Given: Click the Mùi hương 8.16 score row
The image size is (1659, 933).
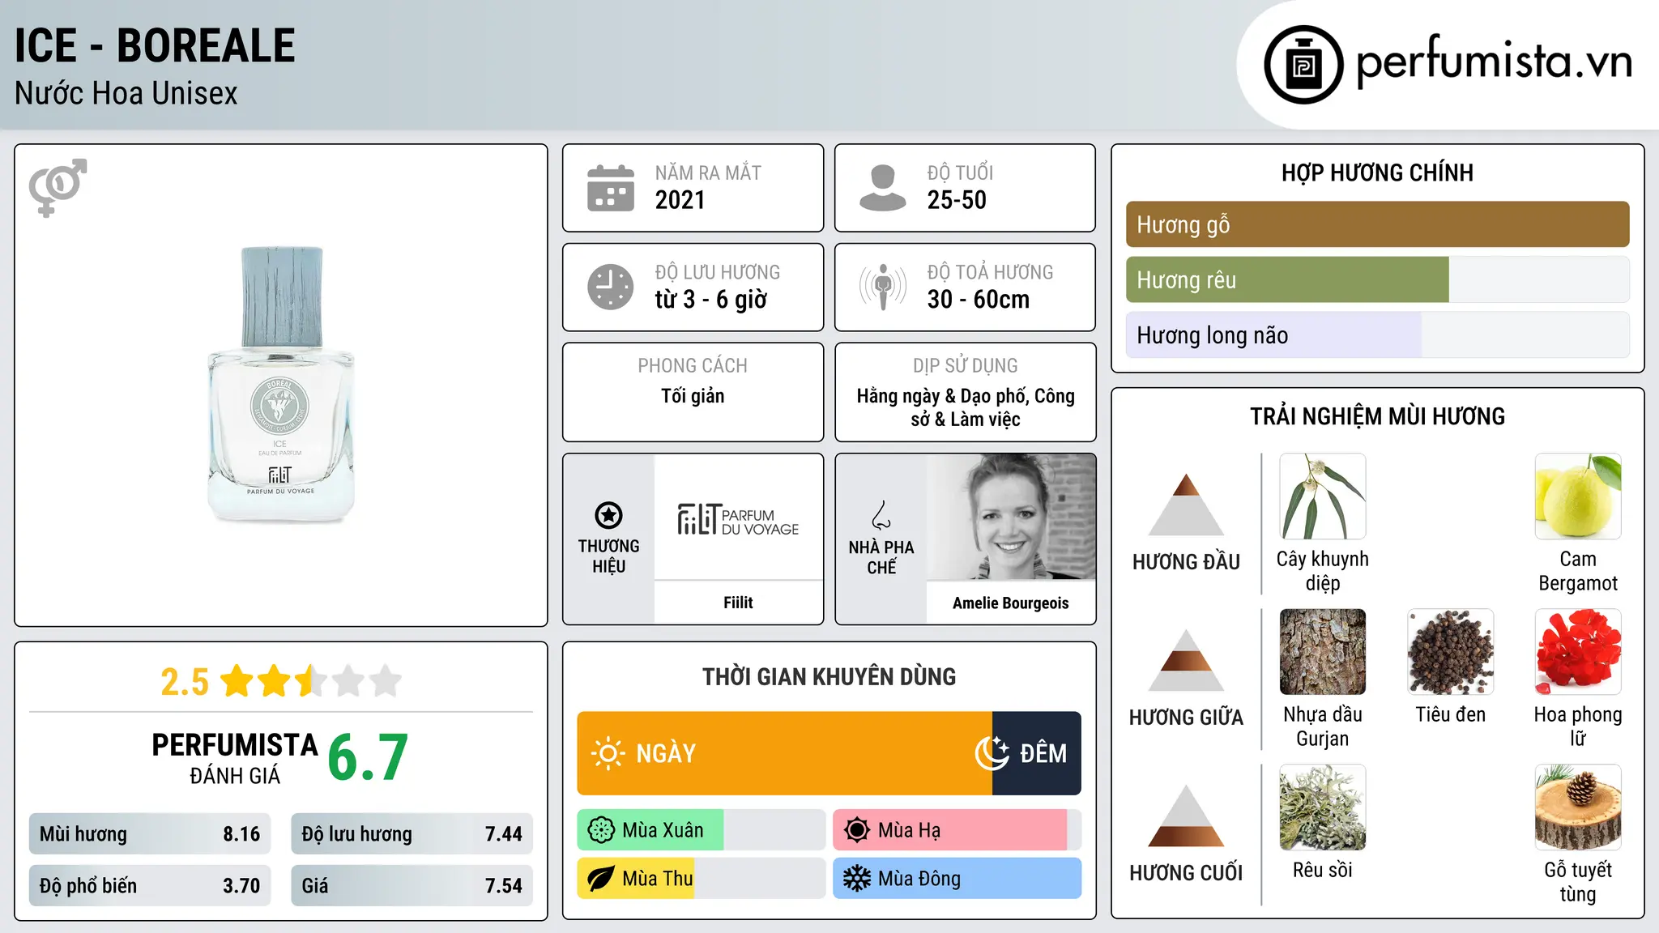Looking at the screenshot, I should (150, 834).
